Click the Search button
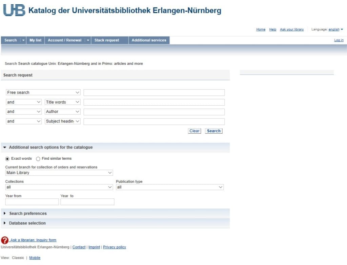 tap(213, 131)
